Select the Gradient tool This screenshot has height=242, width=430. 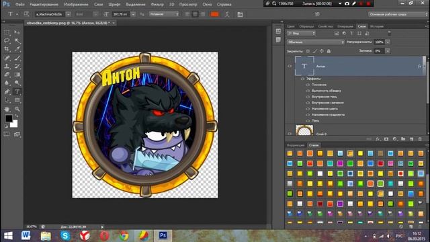pos(17,75)
